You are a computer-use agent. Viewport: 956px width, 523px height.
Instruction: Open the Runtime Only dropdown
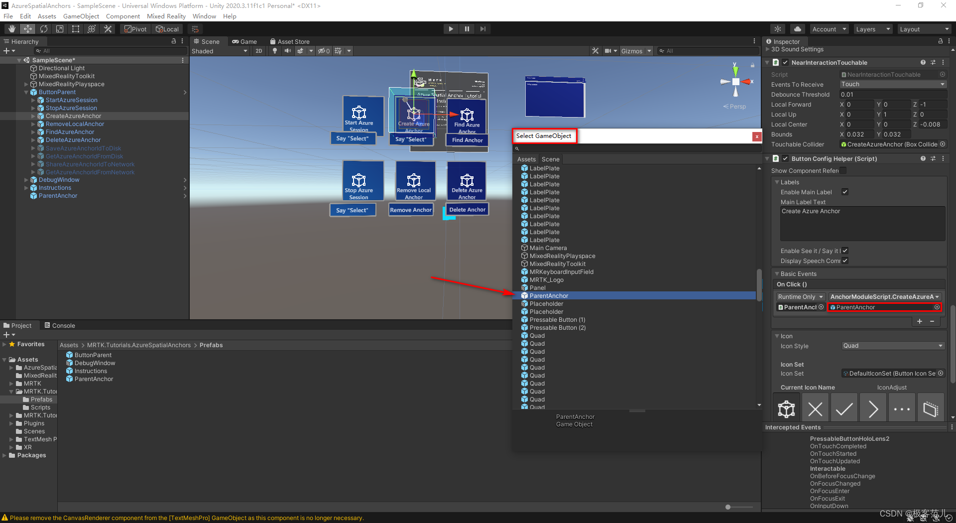point(801,297)
